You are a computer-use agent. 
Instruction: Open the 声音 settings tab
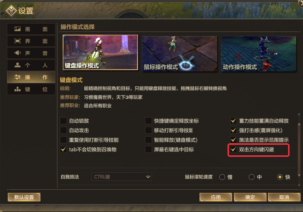pos(31,53)
